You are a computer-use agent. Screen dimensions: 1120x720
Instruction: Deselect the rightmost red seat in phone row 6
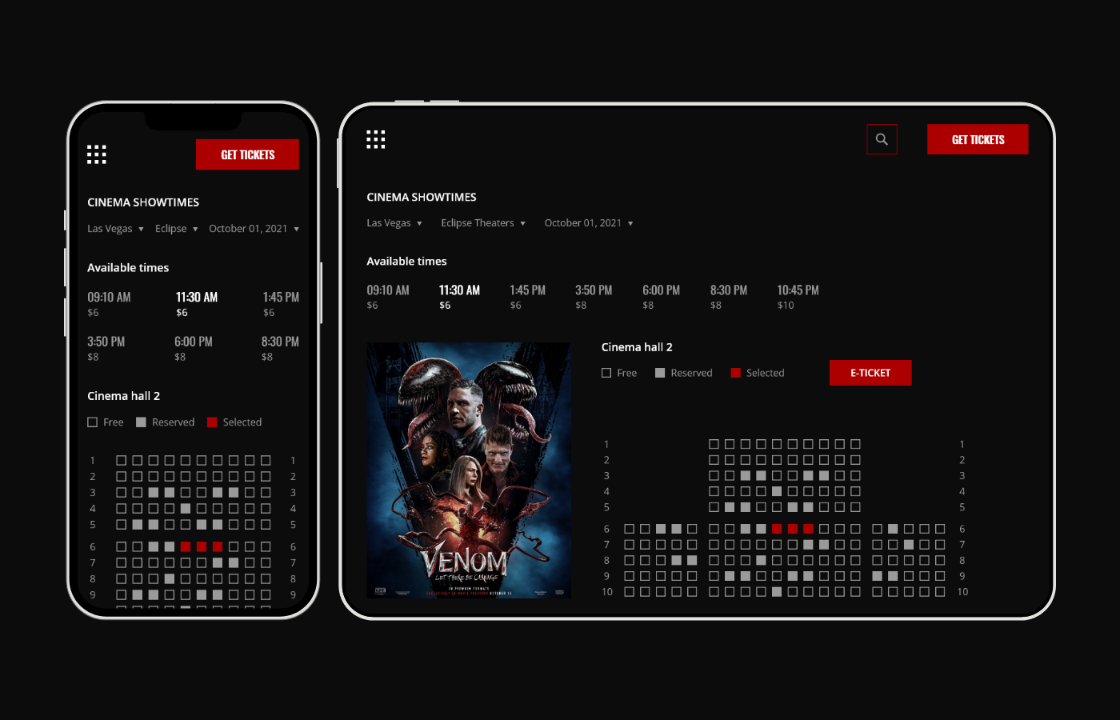pyautogui.click(x=218, y=547)
